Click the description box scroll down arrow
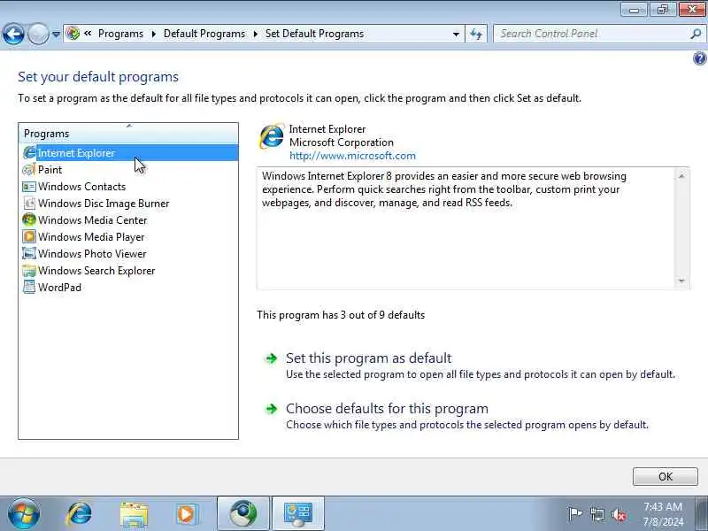 pos(681,281)
